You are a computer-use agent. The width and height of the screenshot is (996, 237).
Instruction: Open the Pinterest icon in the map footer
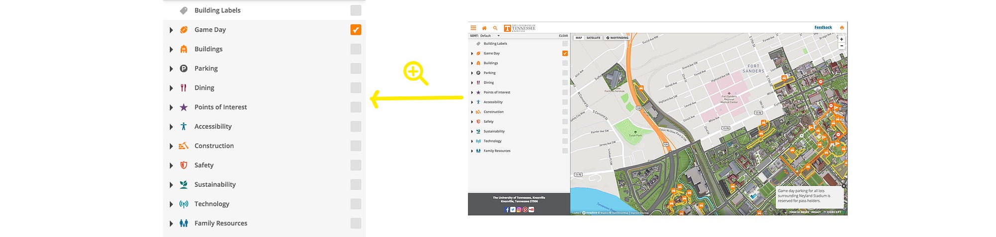[x=525, y=210]
